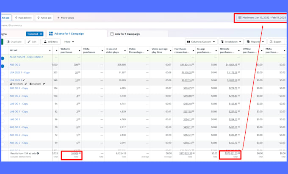This screenshot has height=174, width=288.
Task: Select the Ad sets for 1 Campaign tab
Action: (69, 34)
